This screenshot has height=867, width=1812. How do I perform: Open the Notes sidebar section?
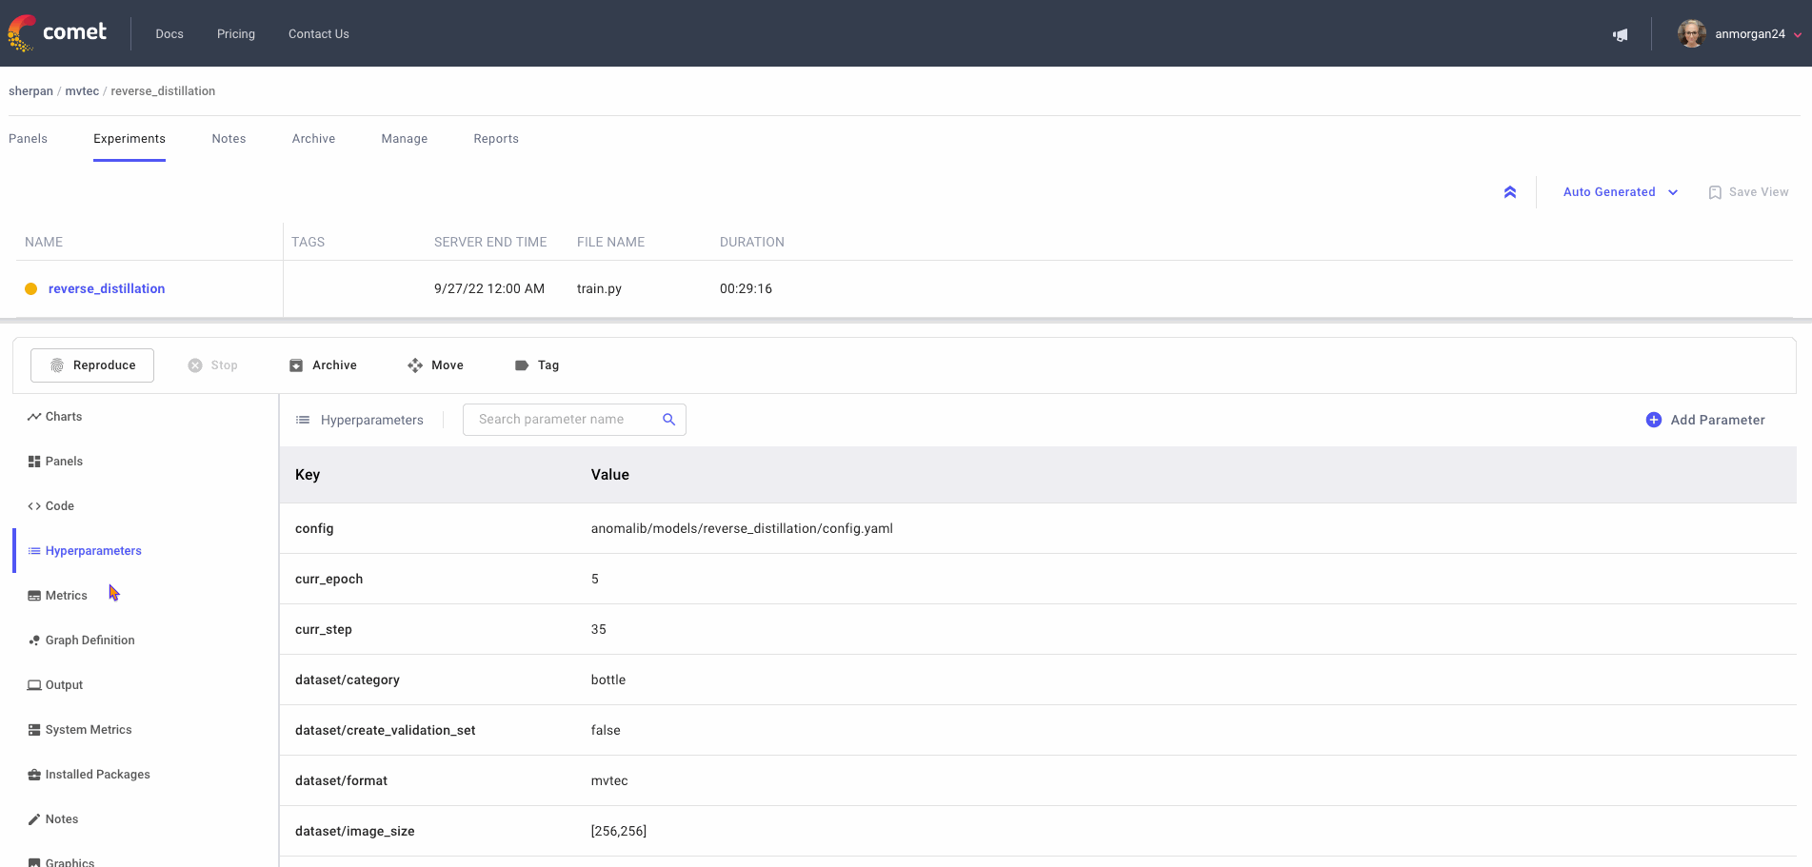pos(53,819)
